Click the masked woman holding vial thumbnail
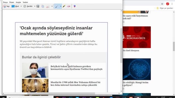Screen dimensions: 175x98 click(35, 70)
